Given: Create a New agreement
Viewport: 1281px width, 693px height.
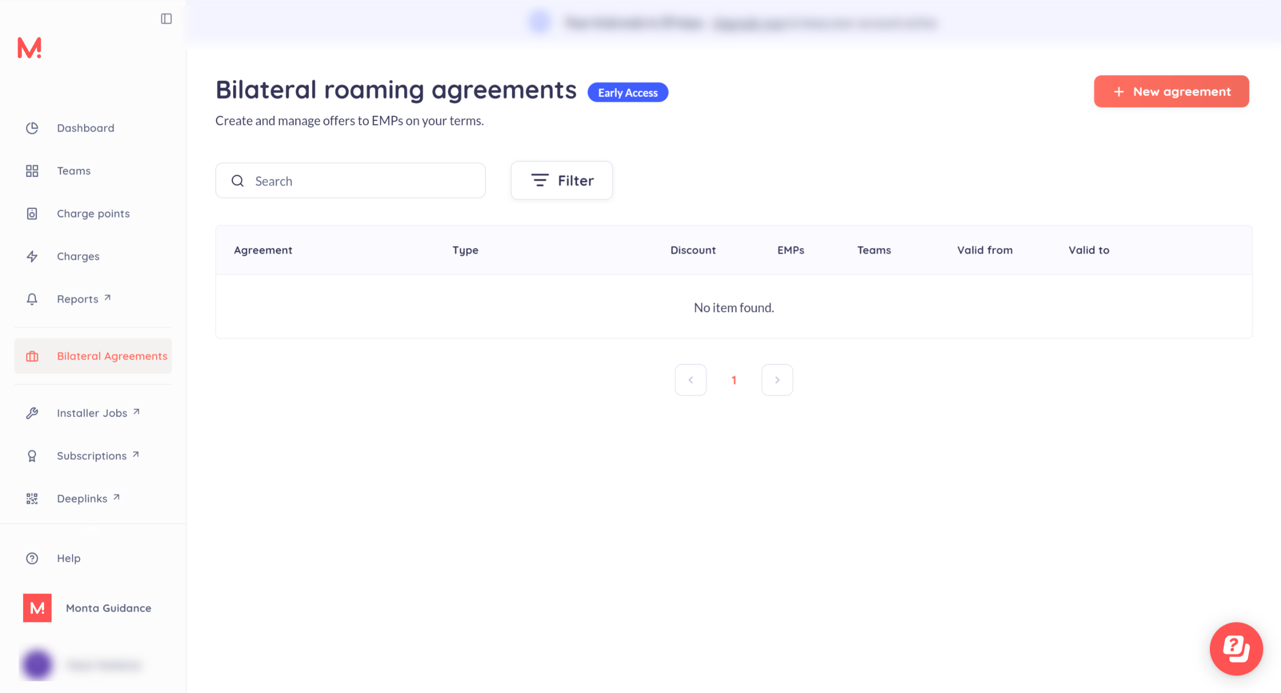Looking at the screenshot, I should [1171, 92].
